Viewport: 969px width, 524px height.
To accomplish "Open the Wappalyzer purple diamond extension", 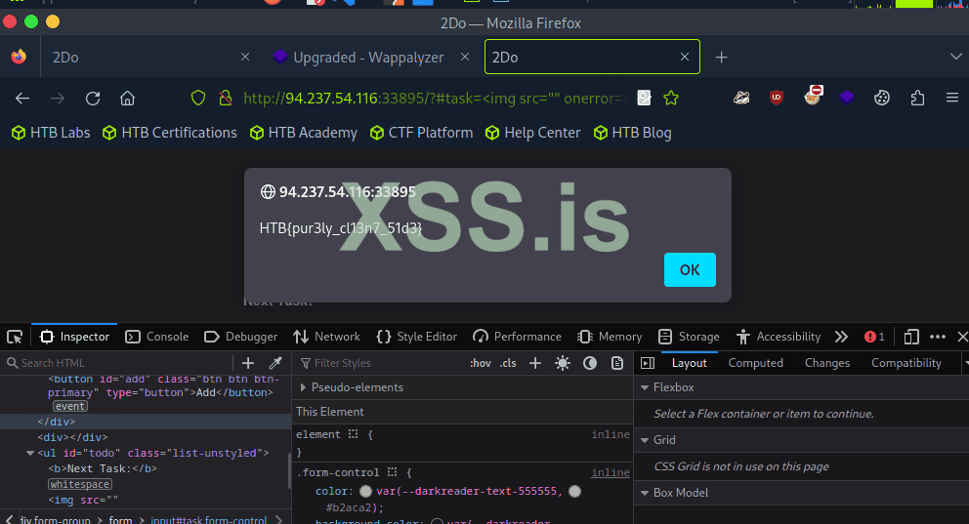I will click(x=847, y=98).
